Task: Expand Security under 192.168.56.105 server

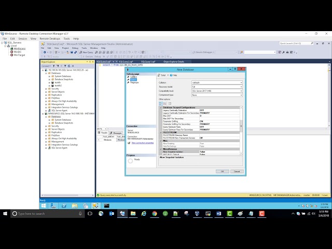Action: [x=46, y=89]
